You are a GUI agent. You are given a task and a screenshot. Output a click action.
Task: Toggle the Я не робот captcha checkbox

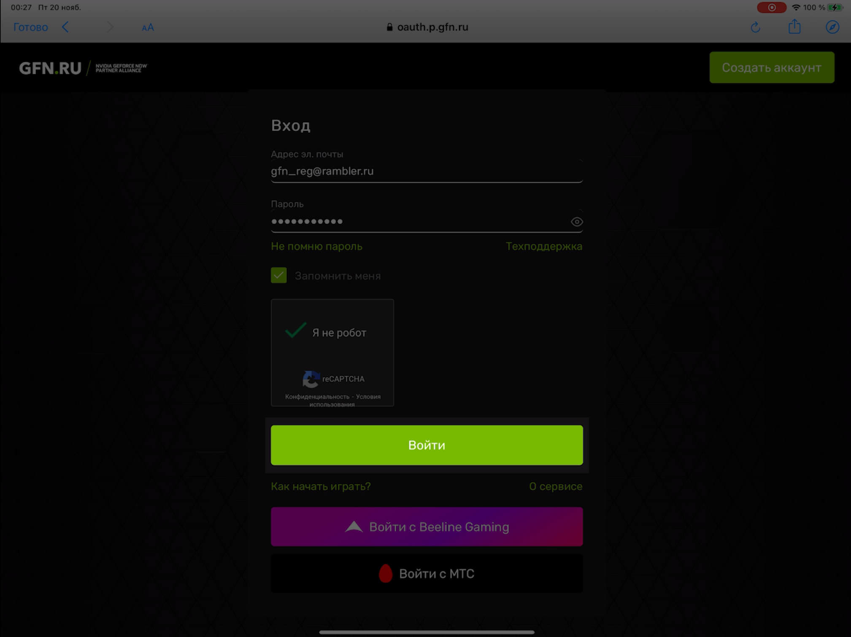pos(295,331)
